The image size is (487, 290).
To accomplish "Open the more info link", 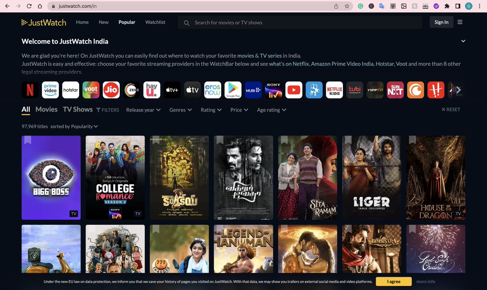I will click(x=426, y=281).
